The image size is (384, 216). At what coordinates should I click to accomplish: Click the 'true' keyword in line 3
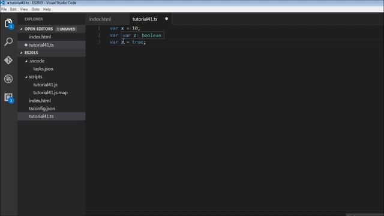[x=137, y=42]
